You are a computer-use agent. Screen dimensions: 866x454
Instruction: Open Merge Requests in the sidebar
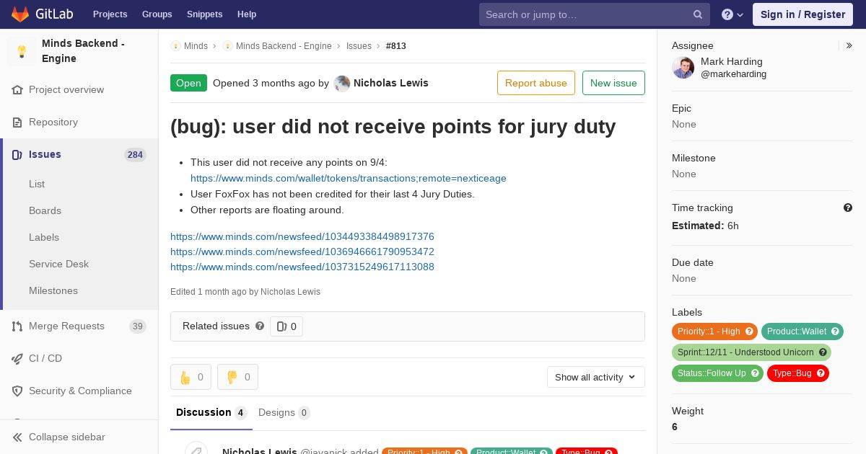coord(66,326)
